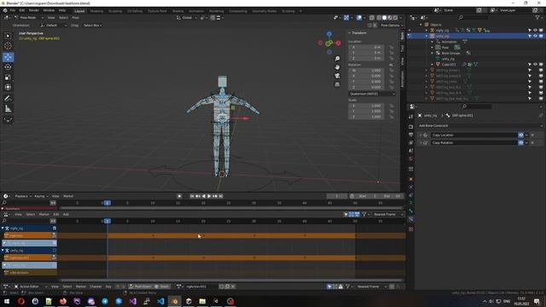Toggle auto keying record button
This screenshot has width=546, height=307.
(179, 196)
